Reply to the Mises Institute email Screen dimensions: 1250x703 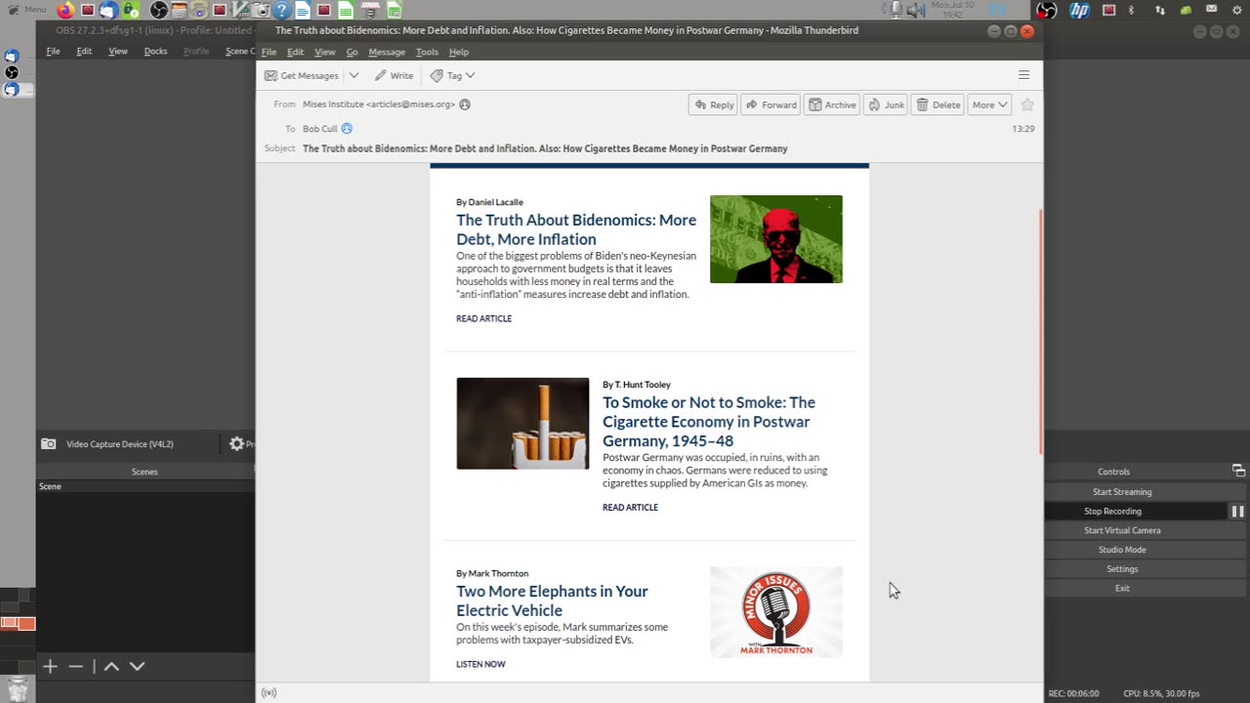[712, 104]
